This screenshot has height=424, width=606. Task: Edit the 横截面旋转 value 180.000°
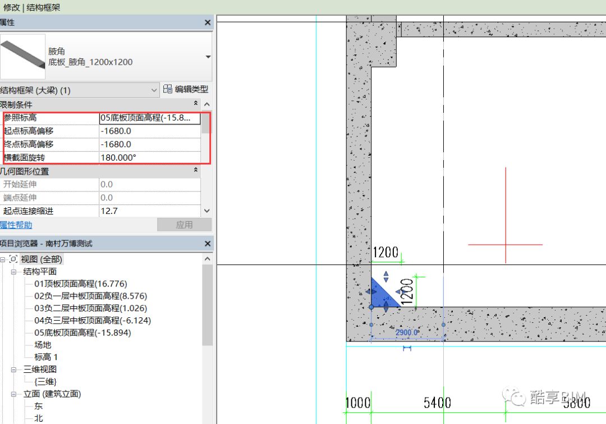click(x=150, y=157)
